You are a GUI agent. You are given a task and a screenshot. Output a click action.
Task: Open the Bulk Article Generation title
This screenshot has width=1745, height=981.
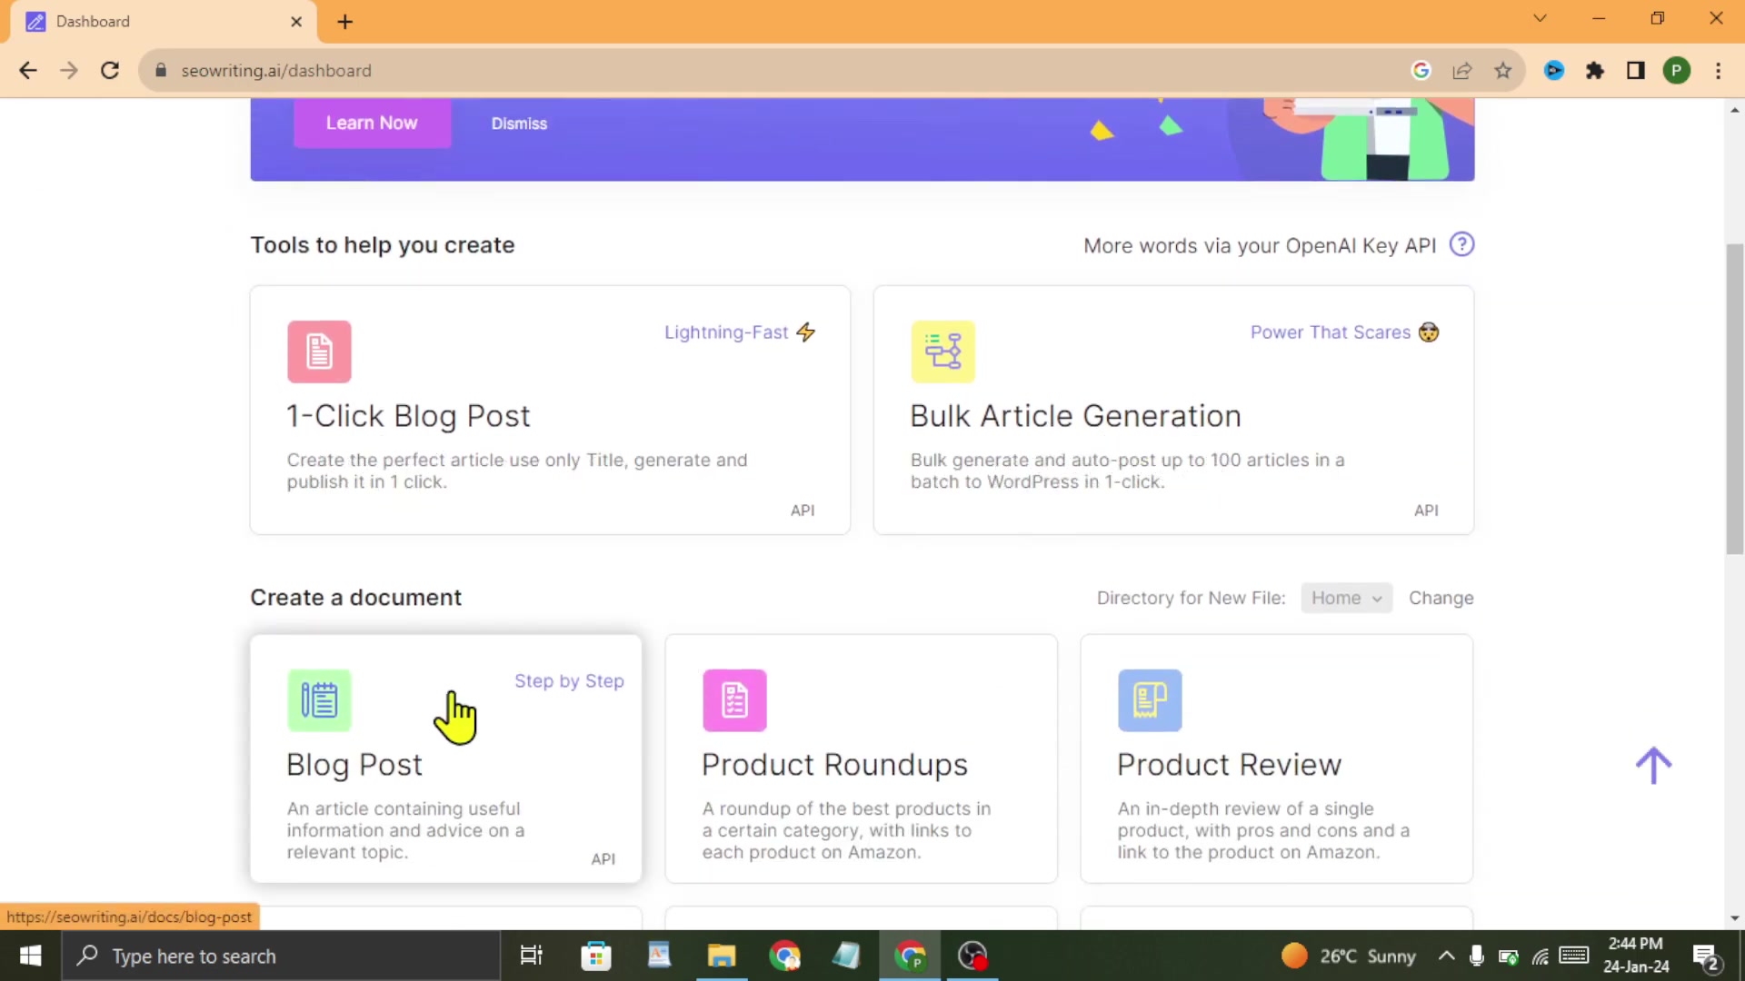[x=1075, y=416]
